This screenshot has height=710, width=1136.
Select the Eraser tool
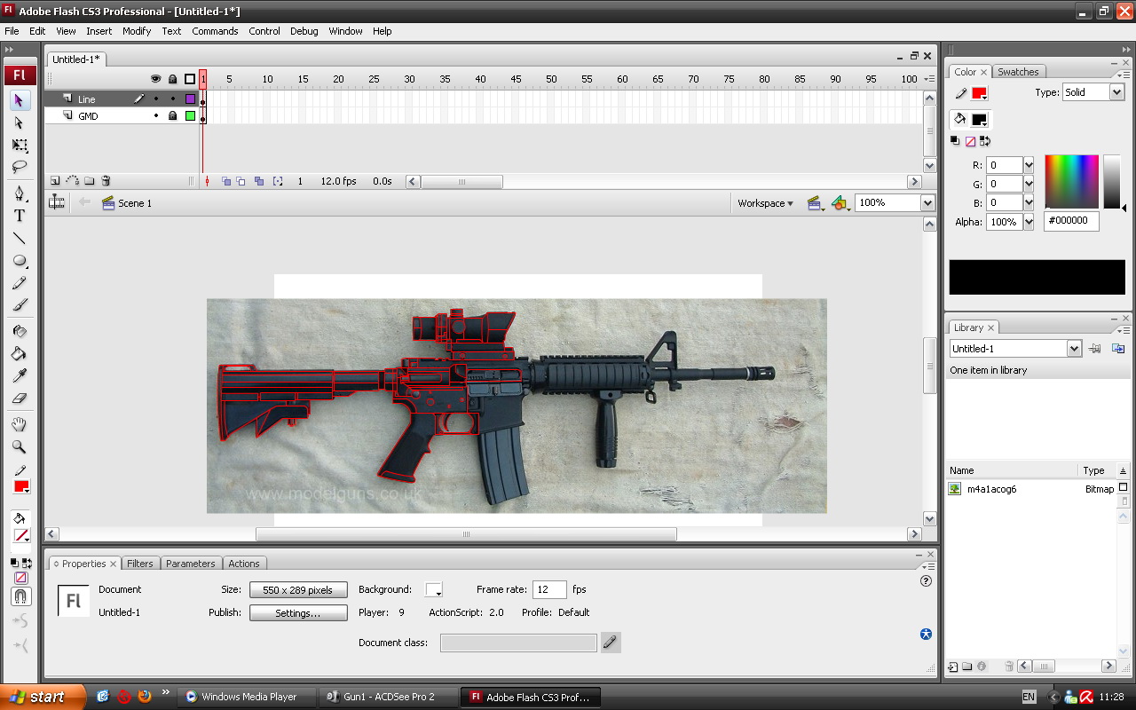click(19, 398)
